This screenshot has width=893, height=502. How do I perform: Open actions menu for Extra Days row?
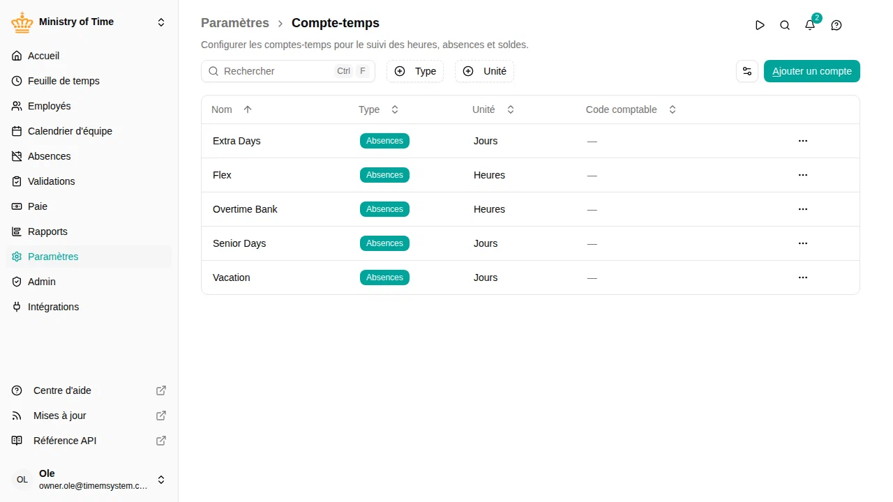[x=803, y=141]
